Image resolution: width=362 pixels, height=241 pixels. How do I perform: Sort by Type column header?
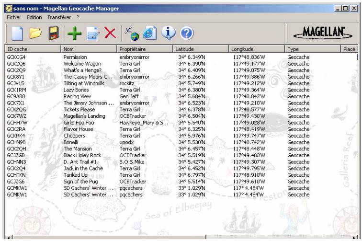pos(313,49)
